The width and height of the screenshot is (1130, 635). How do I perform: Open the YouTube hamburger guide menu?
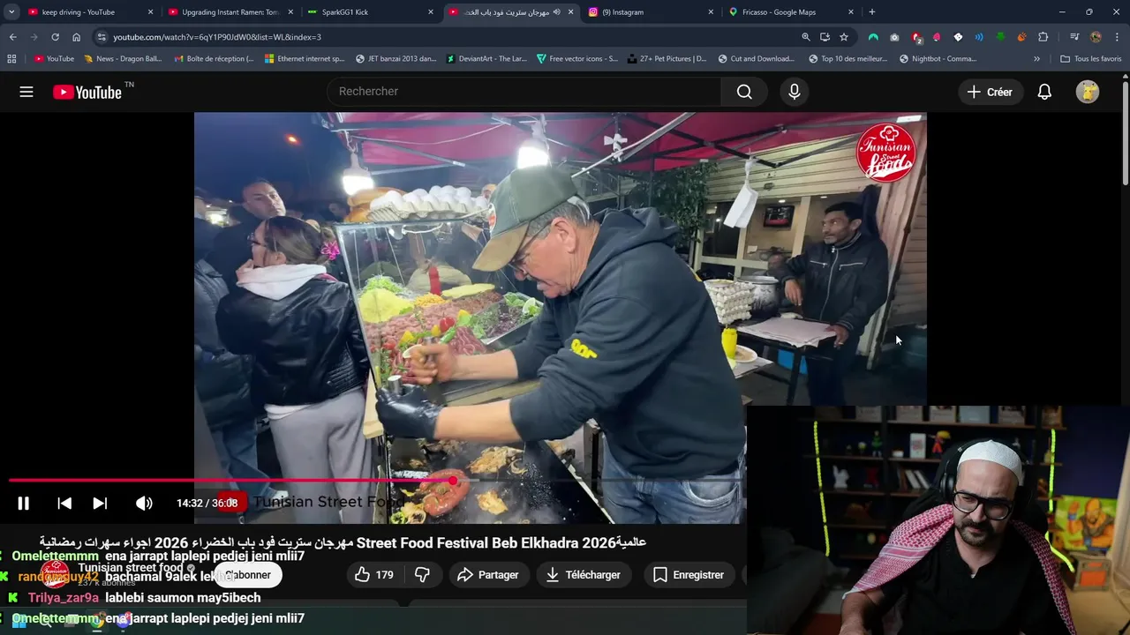(26, 92)
